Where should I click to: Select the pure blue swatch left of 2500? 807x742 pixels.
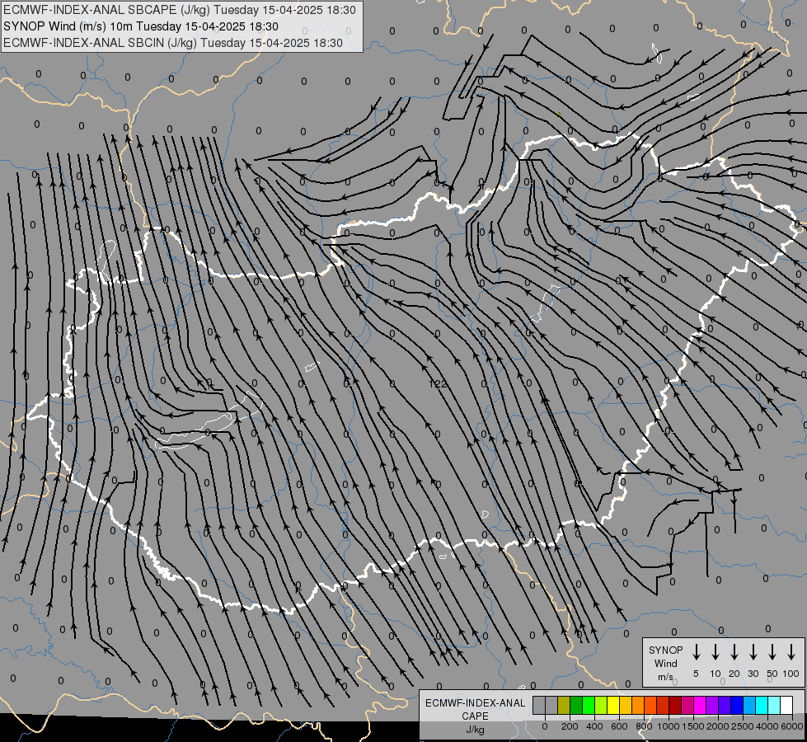pyautogui.click(x=736, y=705)
